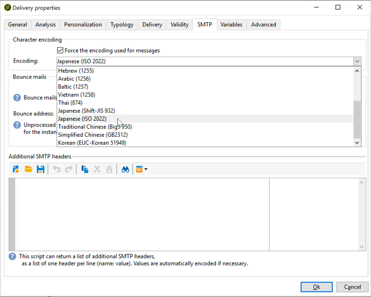Click the encoding list scrollbar thumb

coord(357,120)
